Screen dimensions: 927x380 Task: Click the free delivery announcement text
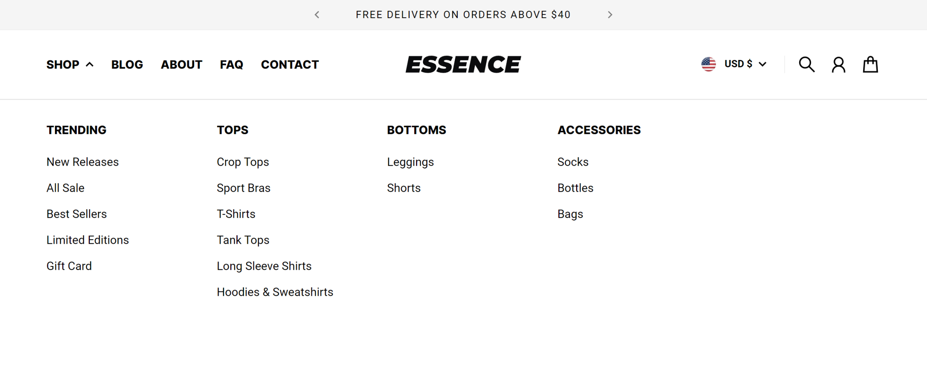point(463,15)
